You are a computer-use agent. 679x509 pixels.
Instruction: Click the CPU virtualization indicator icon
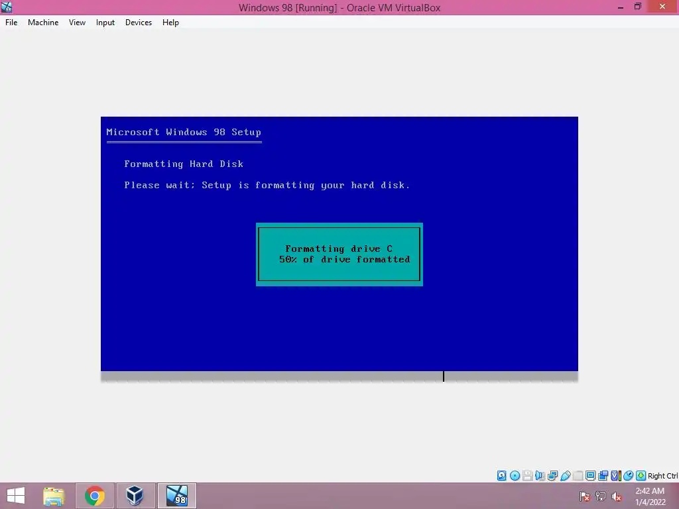click(616, 476)
